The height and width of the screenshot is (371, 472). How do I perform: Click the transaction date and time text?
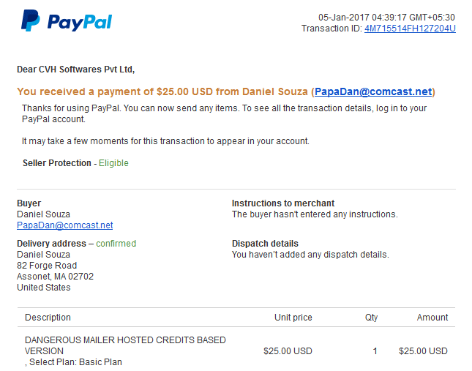[386, 18]
